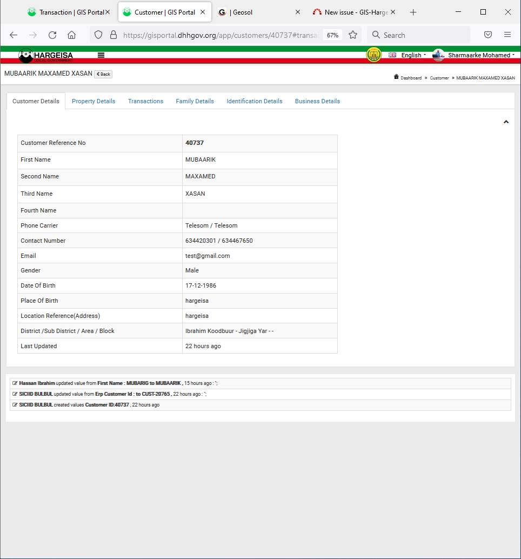Click Hassan Ibrahim name in the log

tap(37, 383)
